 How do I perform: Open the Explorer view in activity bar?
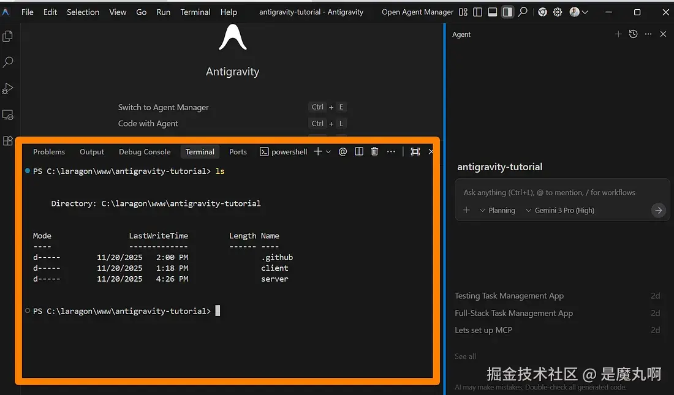pos(8,37)
